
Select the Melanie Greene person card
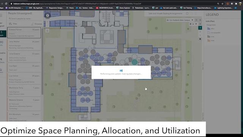click(x=24, y=104)
